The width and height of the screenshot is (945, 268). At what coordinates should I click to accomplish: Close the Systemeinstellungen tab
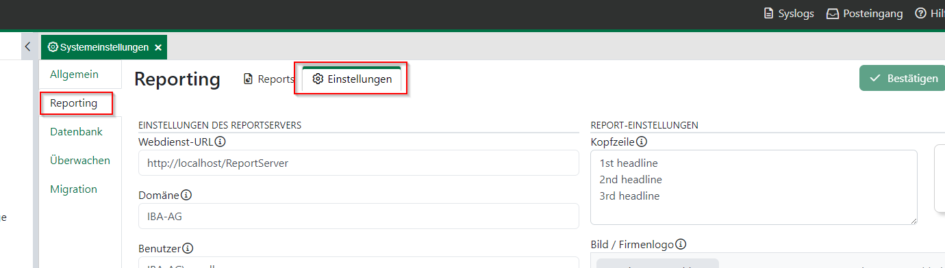pyautogui.click(x=158, y=48)
